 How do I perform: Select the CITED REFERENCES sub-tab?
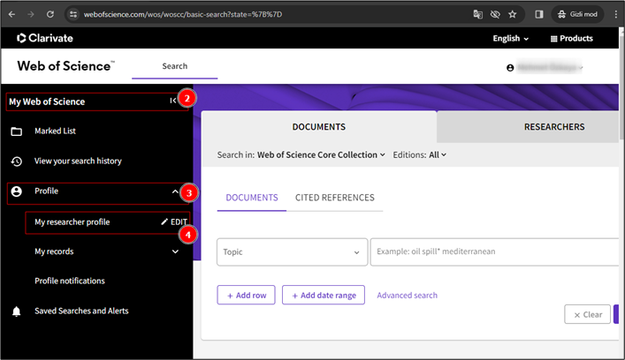pos(335,198)
